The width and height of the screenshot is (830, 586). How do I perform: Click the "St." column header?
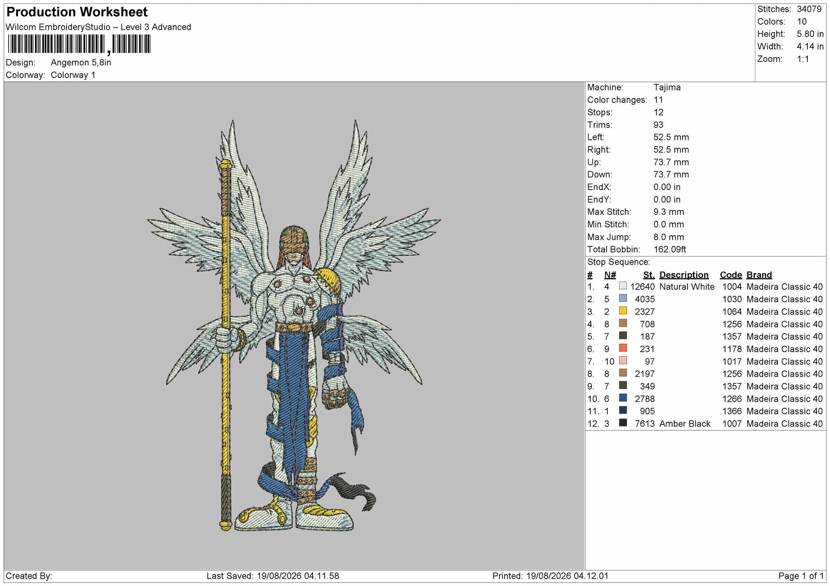tap(649, 275)
